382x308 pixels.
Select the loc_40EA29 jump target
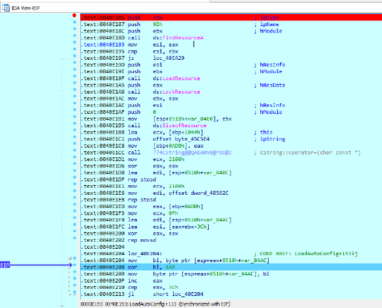click(168, 58)
